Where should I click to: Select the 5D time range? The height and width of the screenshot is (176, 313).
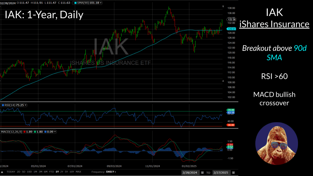(x=23, y=172)
